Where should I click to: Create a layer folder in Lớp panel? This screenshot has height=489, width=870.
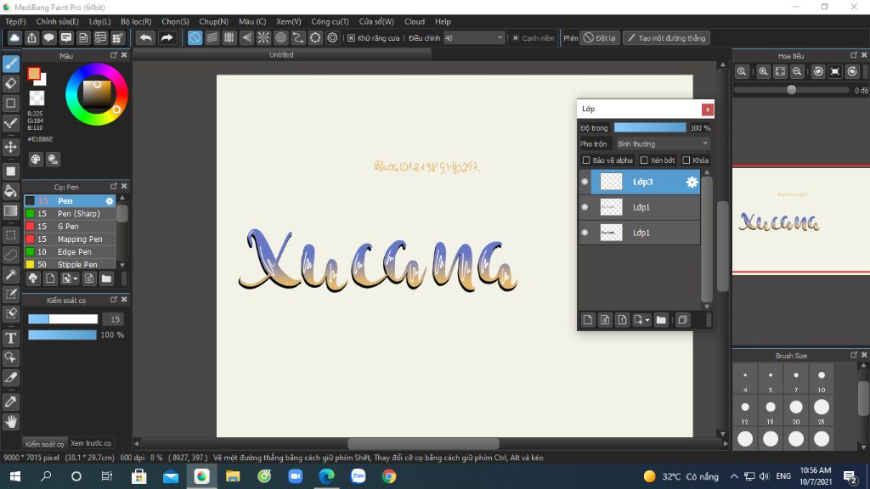click(x=661, y=320)
